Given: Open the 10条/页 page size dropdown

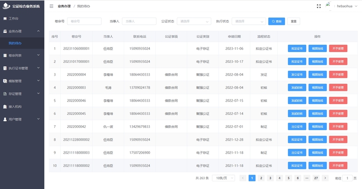Looking at the screenshot, I should tap(223, 178).
